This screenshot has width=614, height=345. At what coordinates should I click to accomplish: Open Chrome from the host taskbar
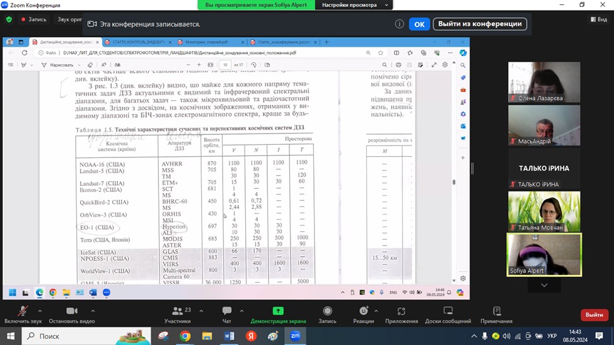[x=185, y=336]
